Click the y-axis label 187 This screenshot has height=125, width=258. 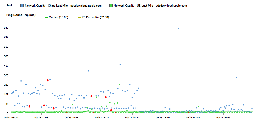tap(6, 94)
